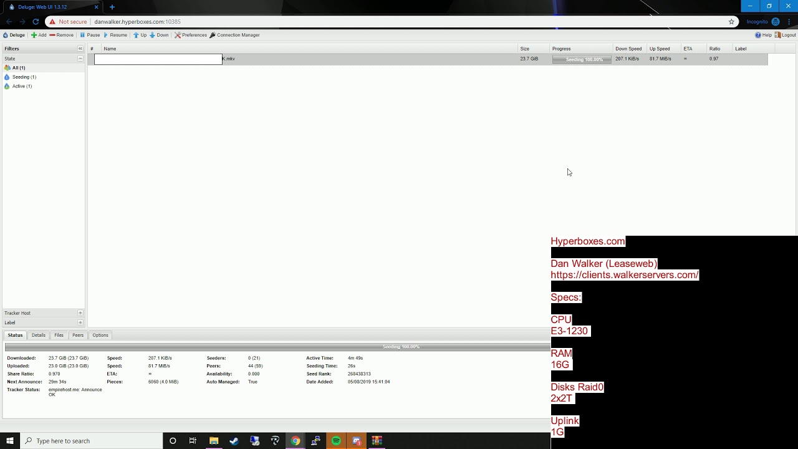The width and height of the screenshot is (798, 449).
Task: Click the Incognito profile icon
Action: tap(776, 21)
